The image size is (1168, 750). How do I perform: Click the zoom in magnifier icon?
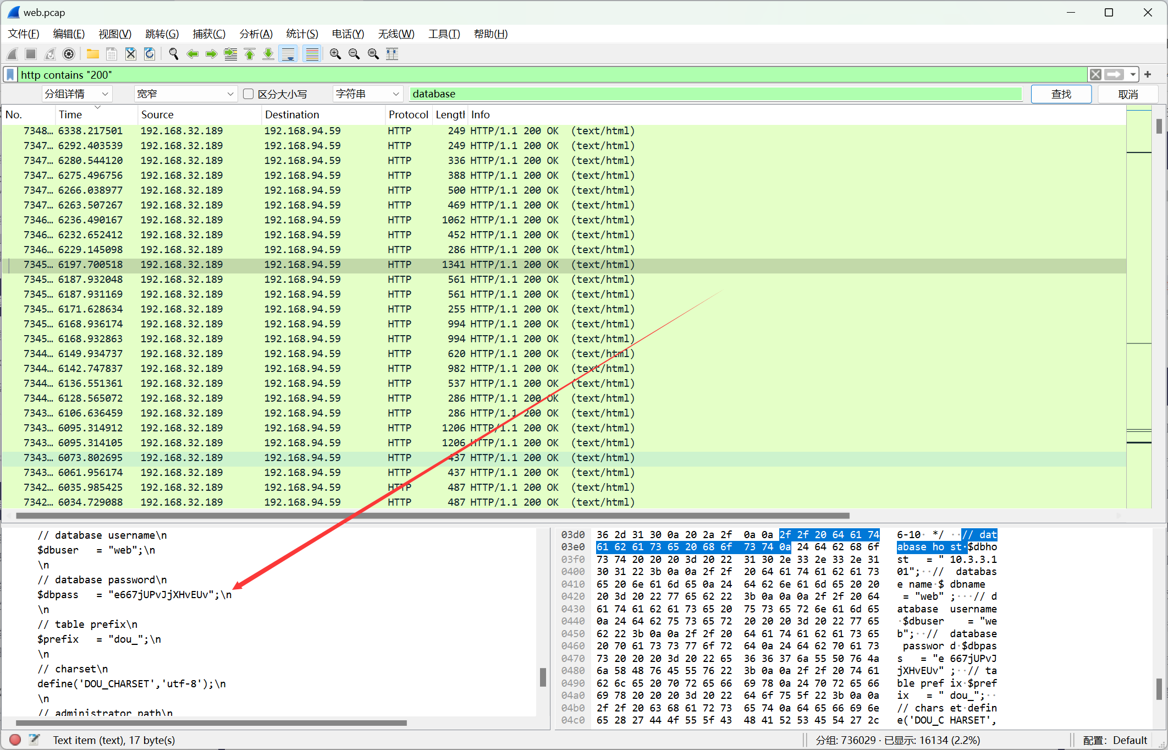[335, 54]
